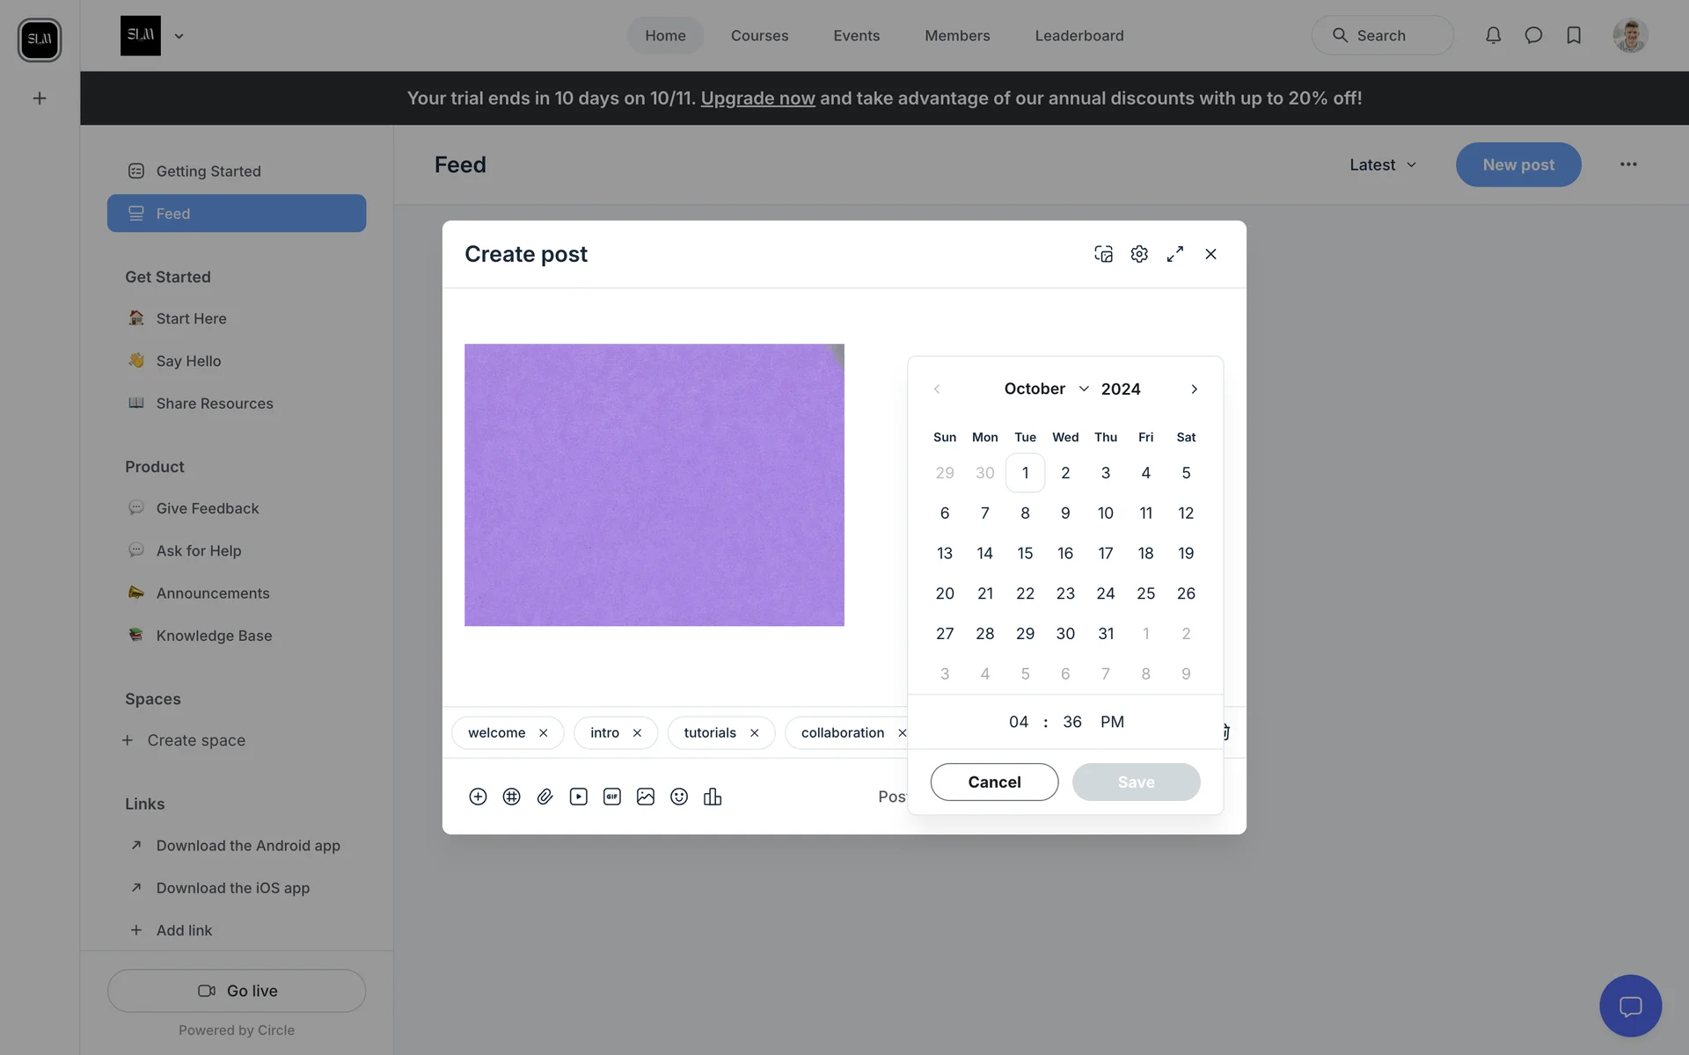Image resolution: width=1689 pixels, height=1055 pixels.
Task: Insert image using picture icon
Action: pyautogui.click(x=646, y=797)
